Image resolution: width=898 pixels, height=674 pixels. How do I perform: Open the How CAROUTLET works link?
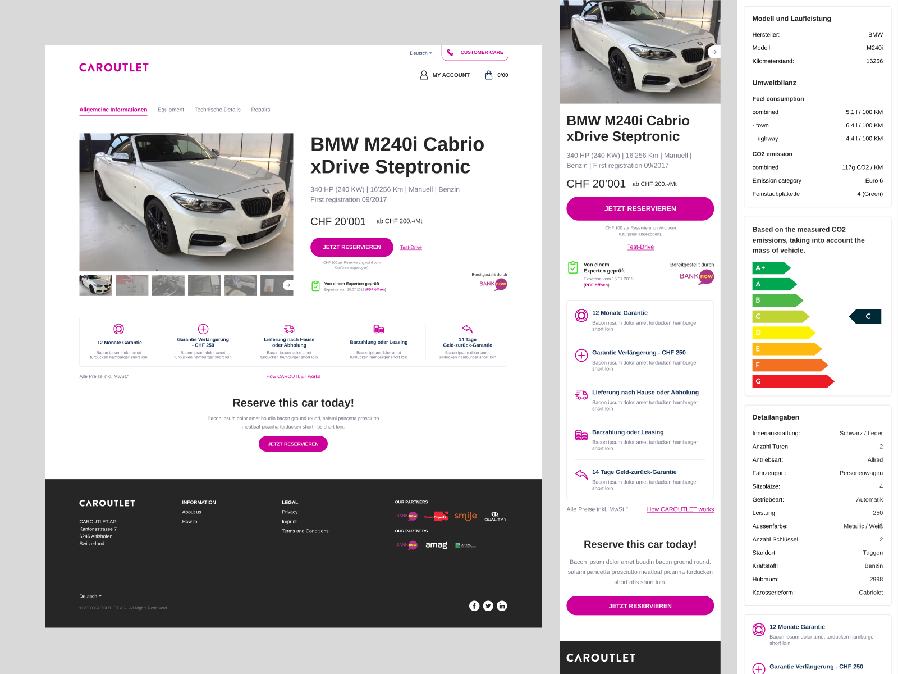294,376
